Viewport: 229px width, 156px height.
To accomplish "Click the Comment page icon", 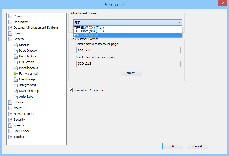I will coord(10,16).
